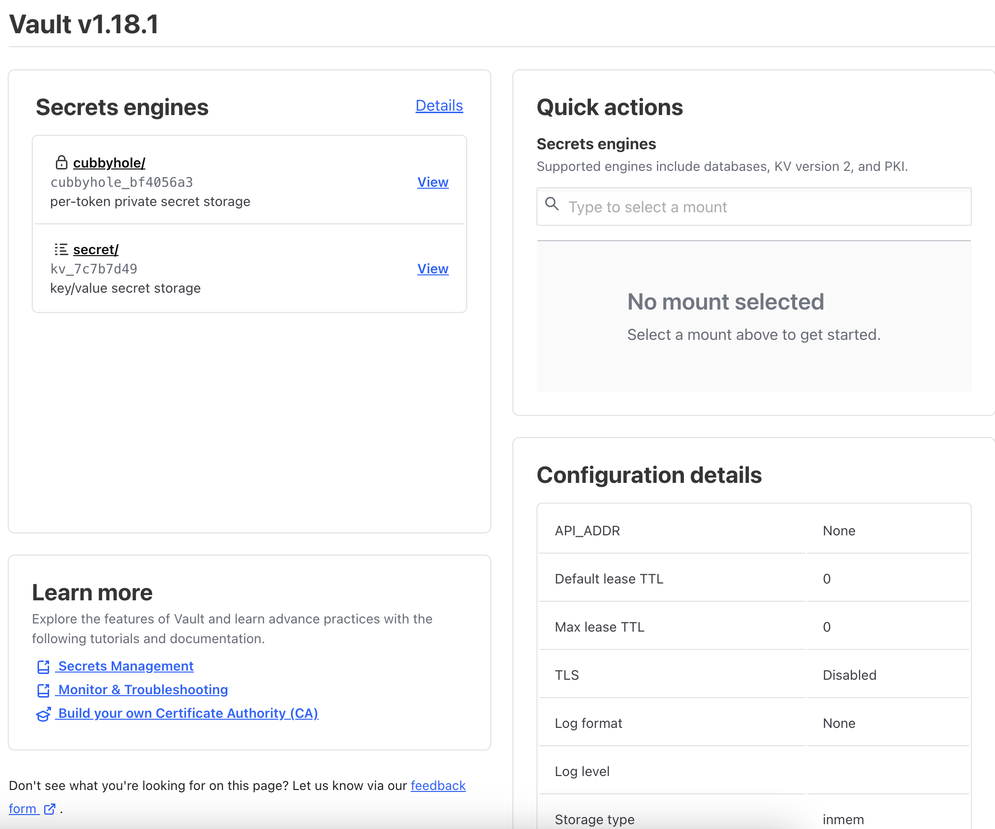Click the list icon beside secret/
Image resolution: width=995 pixels, height=829 pixels.
click(61, 249)
